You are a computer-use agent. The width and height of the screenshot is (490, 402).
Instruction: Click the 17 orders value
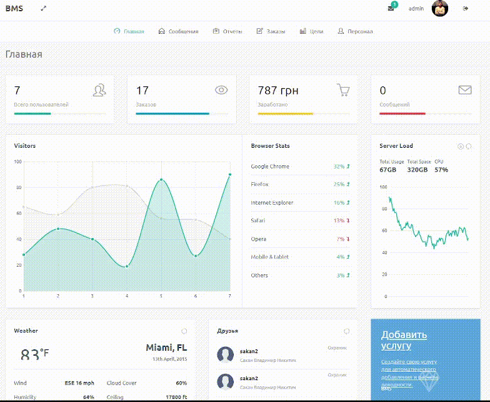(142, 90)
